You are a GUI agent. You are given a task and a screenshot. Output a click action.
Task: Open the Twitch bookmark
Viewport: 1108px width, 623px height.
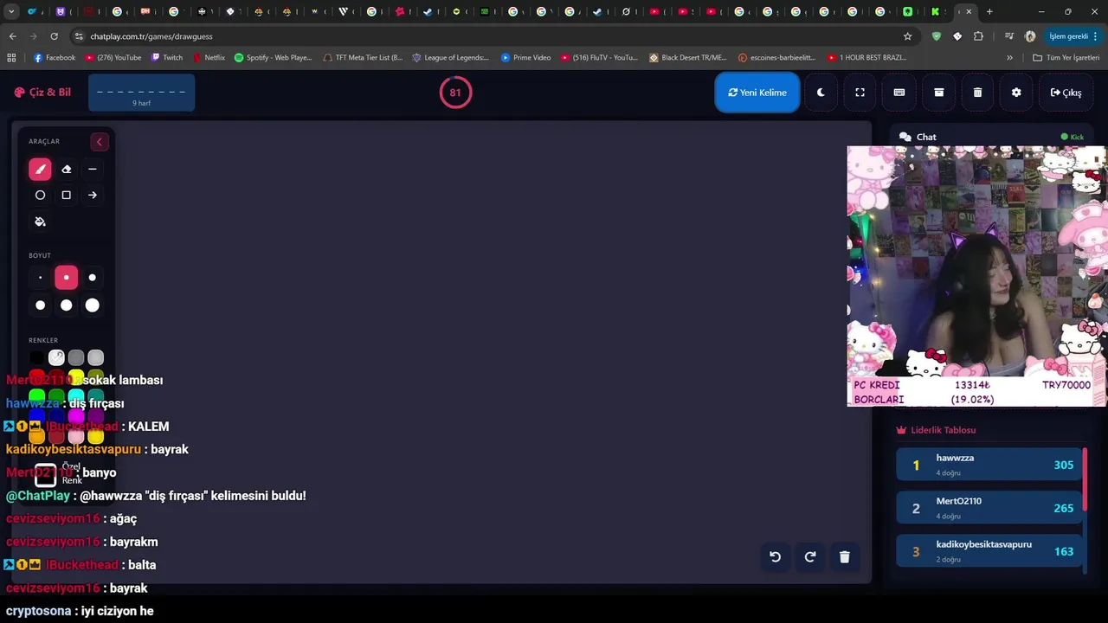pyautogui.click(x=167, y=58)
